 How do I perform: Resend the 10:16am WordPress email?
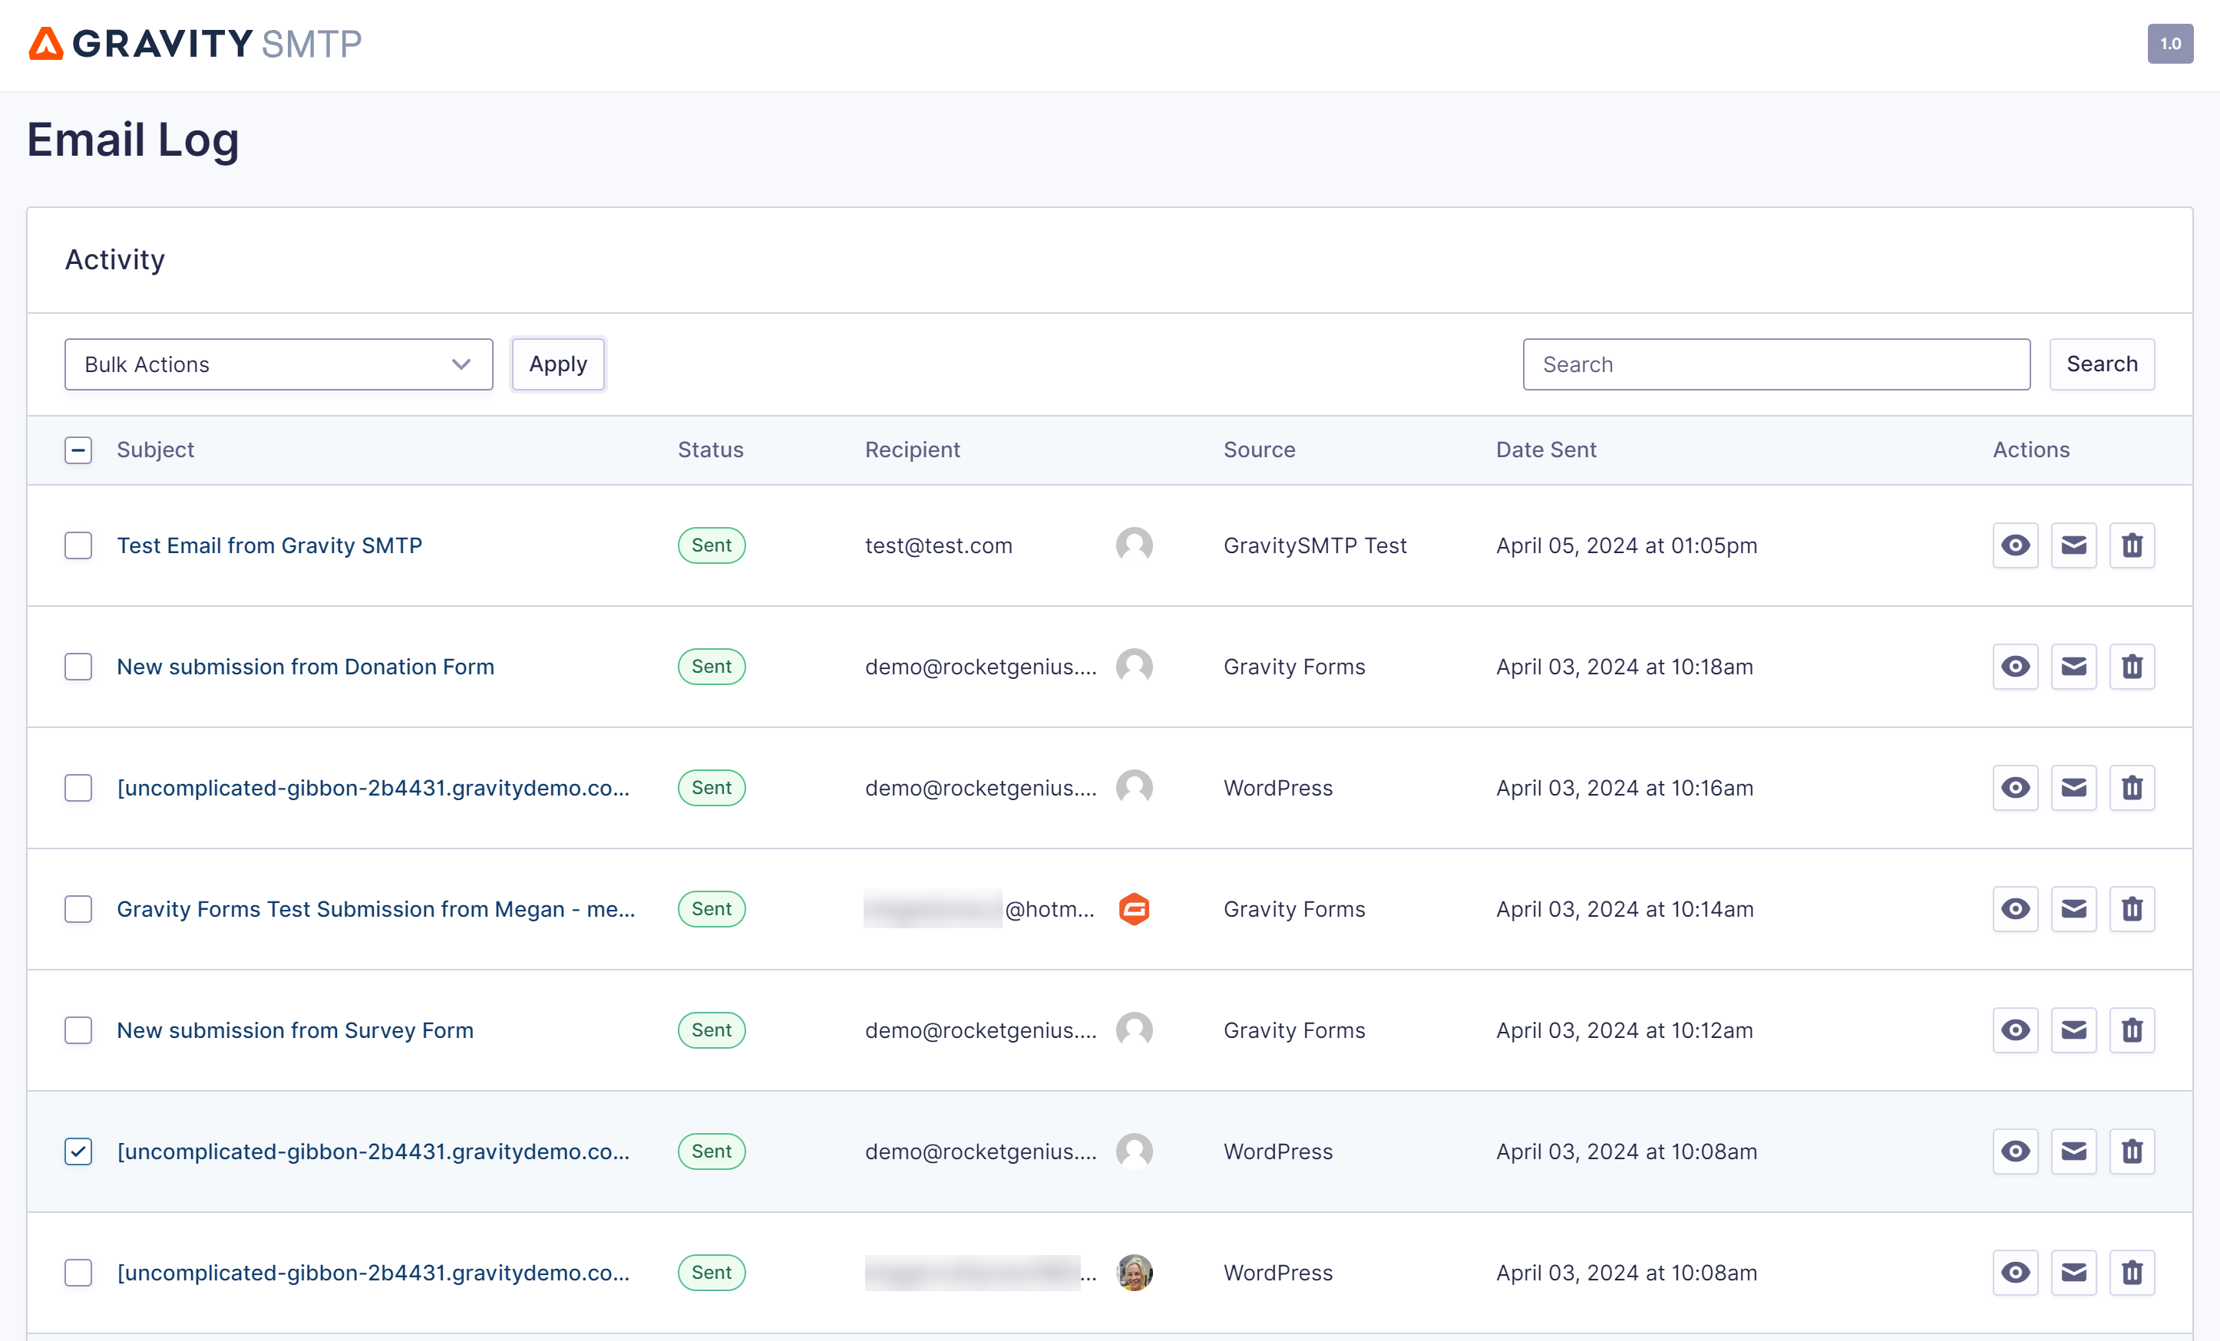(2074, 788)
